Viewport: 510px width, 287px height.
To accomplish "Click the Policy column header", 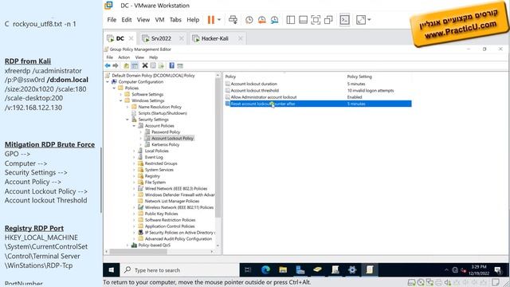I will (x=230, y=77).
